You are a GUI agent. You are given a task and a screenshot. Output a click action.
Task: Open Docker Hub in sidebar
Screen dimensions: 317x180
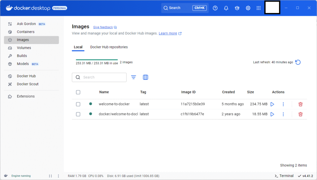point(32,76)
